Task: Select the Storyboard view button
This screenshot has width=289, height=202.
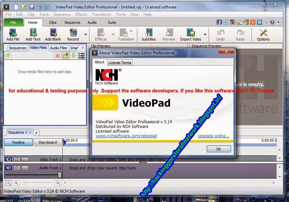Action: point(48,142)
